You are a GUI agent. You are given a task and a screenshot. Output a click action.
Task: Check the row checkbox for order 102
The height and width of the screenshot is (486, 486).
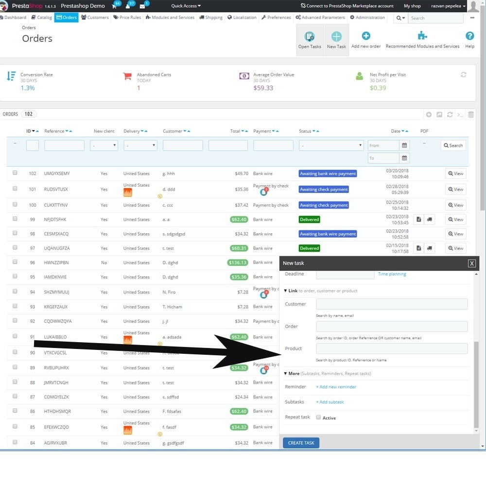(15, 173)
